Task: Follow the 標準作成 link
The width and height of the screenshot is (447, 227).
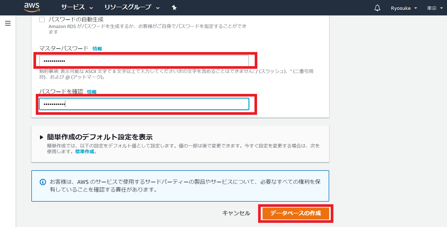Action: pyautogui.click(x=85, y=152)
